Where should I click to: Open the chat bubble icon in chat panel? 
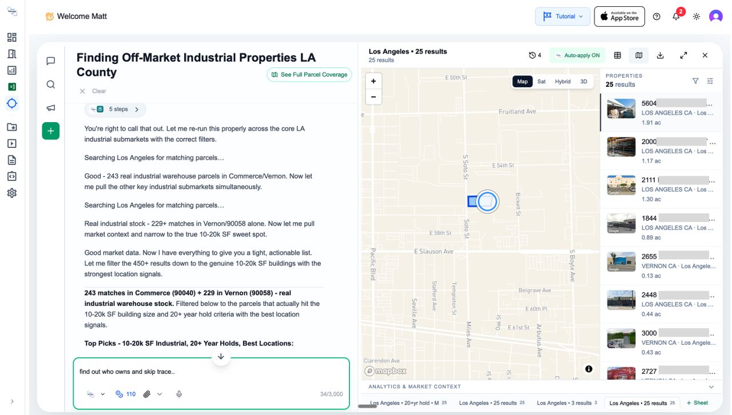51,61
